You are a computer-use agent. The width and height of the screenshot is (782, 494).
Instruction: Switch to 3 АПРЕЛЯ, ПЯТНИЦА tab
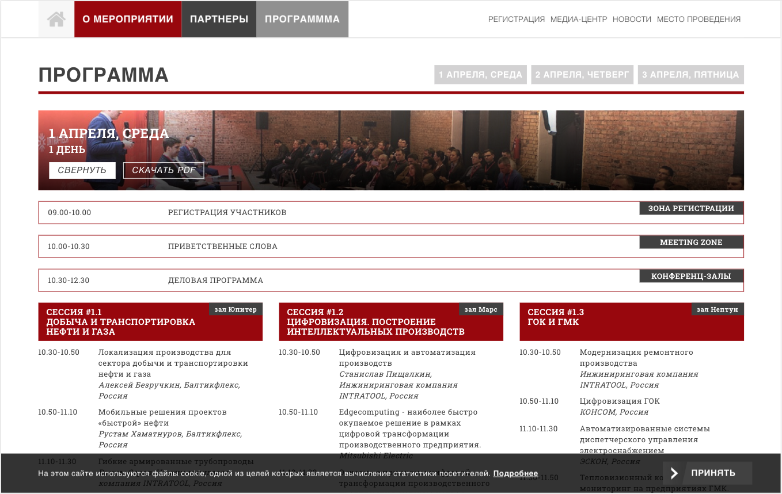[x=690, y=75]
